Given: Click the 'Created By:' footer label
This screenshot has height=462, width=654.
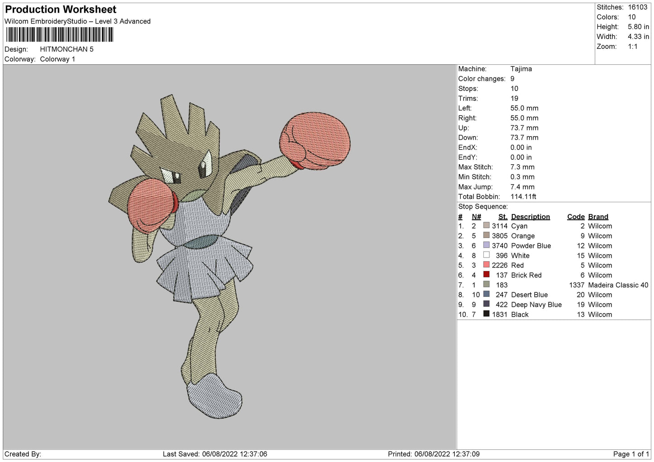Looking at the screenshot, I should 23,454.
